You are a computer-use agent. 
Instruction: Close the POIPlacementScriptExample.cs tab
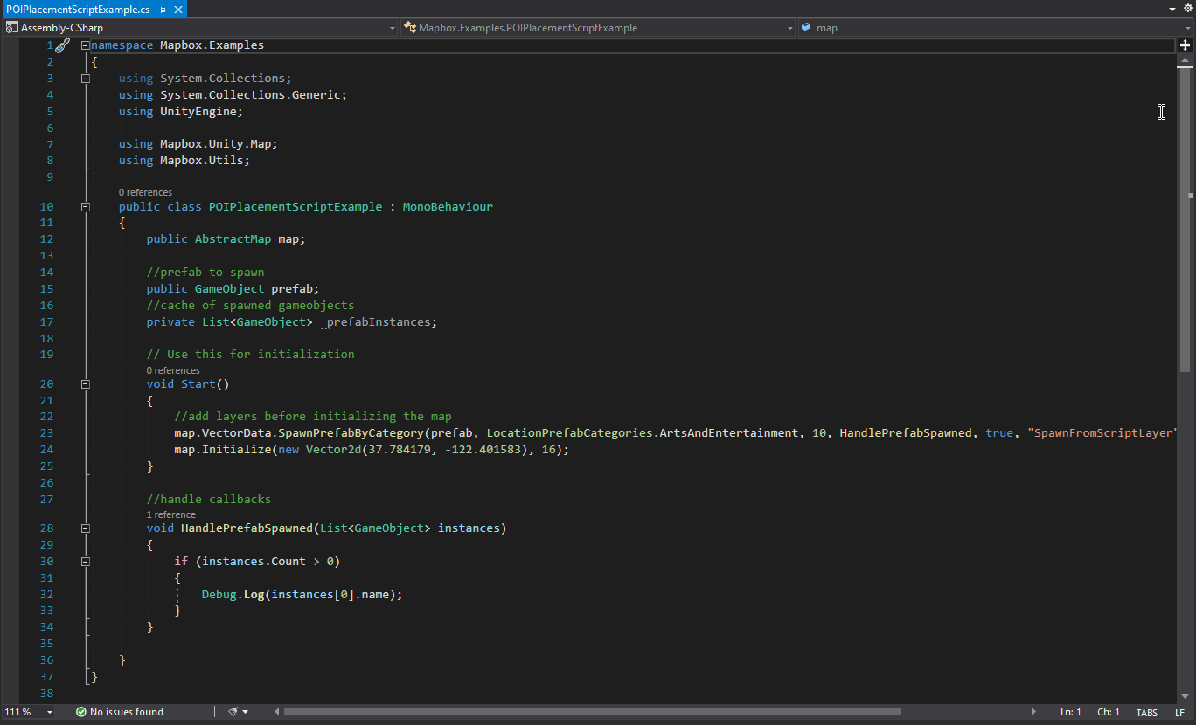(177, 10)
